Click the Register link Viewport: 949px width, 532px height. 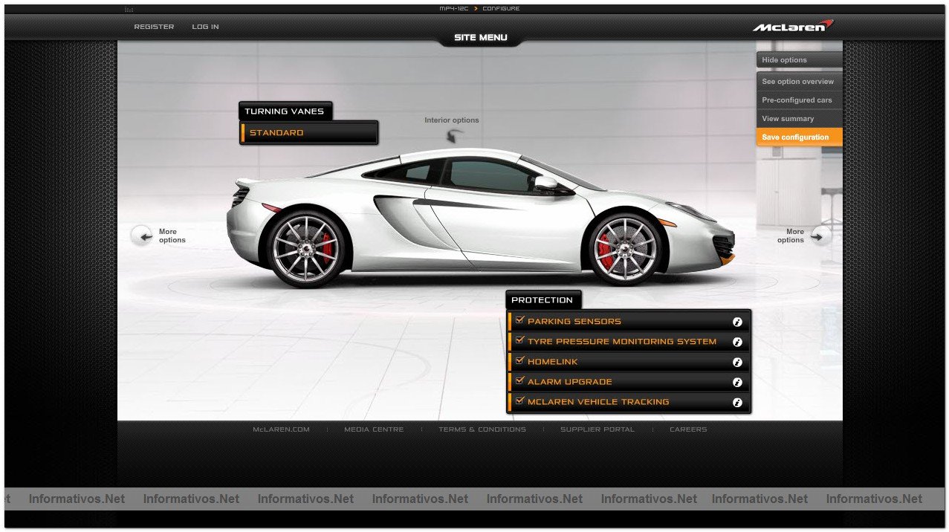click(x=154, y=27)
